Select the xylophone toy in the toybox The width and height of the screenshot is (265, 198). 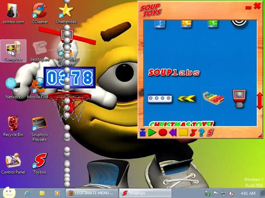click(213, 98)
